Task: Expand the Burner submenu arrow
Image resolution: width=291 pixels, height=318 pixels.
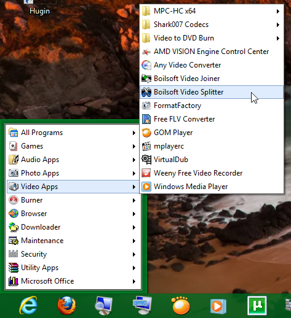Action: (134, 200)
